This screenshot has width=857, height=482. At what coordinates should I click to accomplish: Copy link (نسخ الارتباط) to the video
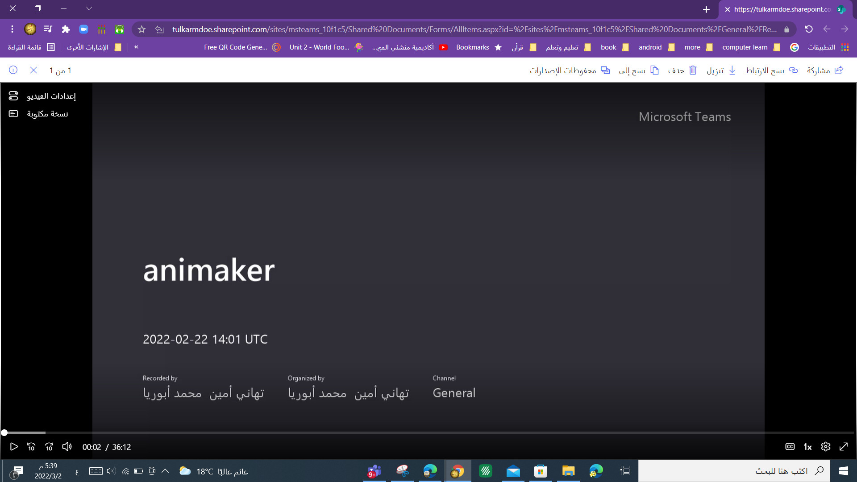pyautogui.click(x=772, y=70)
